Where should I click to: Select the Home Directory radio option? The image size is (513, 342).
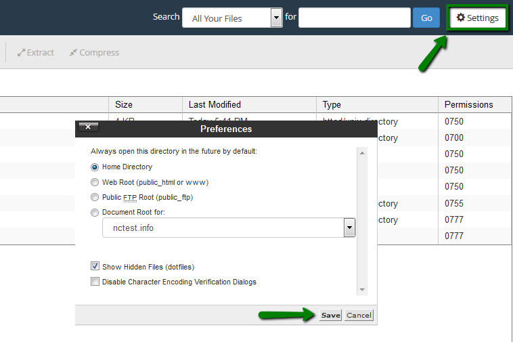(x=95, y=167)
